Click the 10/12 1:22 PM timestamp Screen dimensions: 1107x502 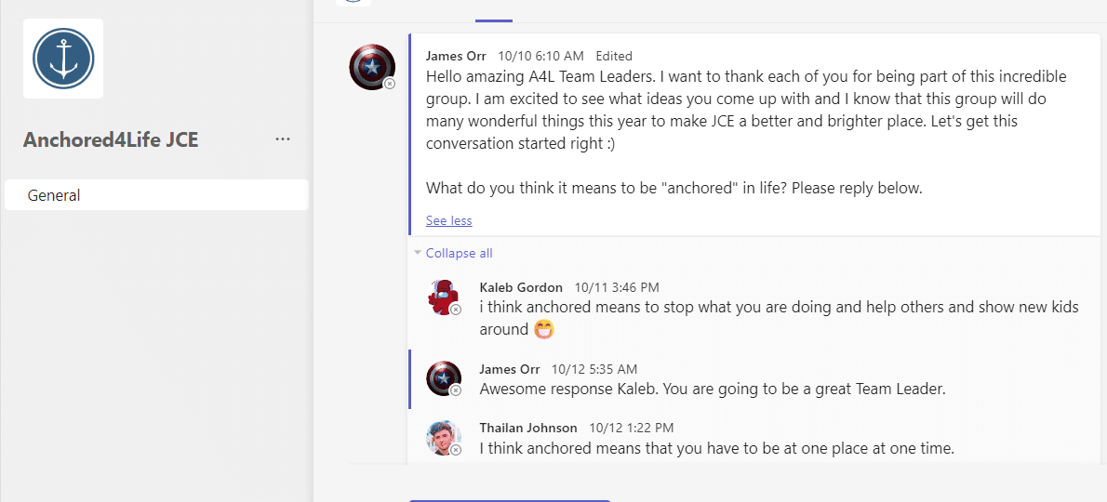pyautogui.click(x=632, y=428)
